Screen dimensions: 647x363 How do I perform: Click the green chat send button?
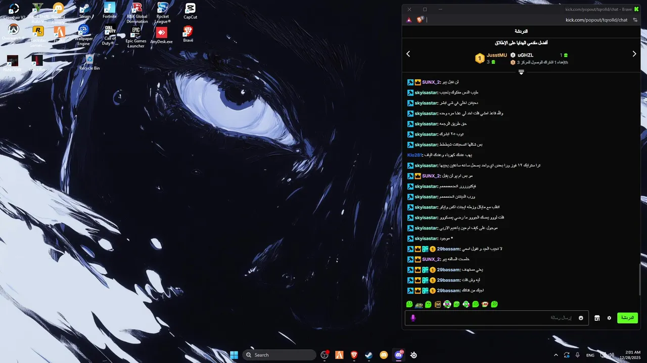[x=627, y=318]
